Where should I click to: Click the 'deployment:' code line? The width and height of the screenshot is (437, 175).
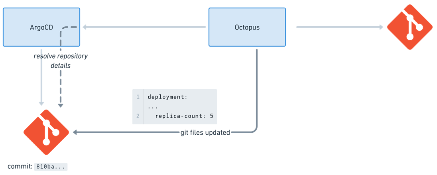click(x=168, y=97)
